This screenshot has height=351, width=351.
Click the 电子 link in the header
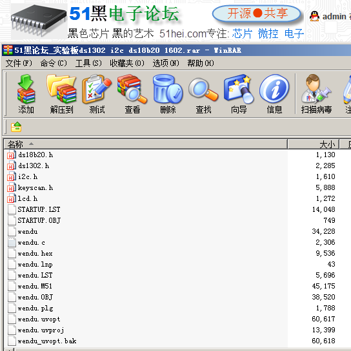294,33
